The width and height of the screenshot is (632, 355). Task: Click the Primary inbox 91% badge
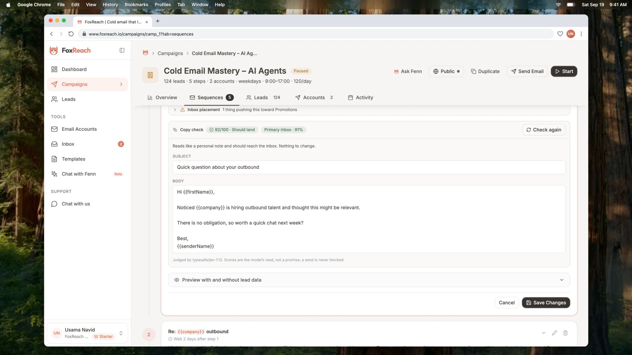click(x=283, y=130)
